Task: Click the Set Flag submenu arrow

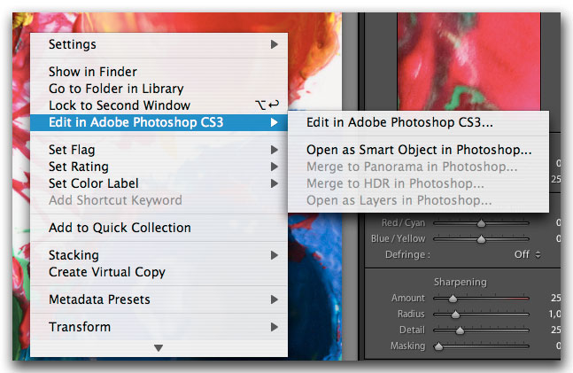Action: 275,150
